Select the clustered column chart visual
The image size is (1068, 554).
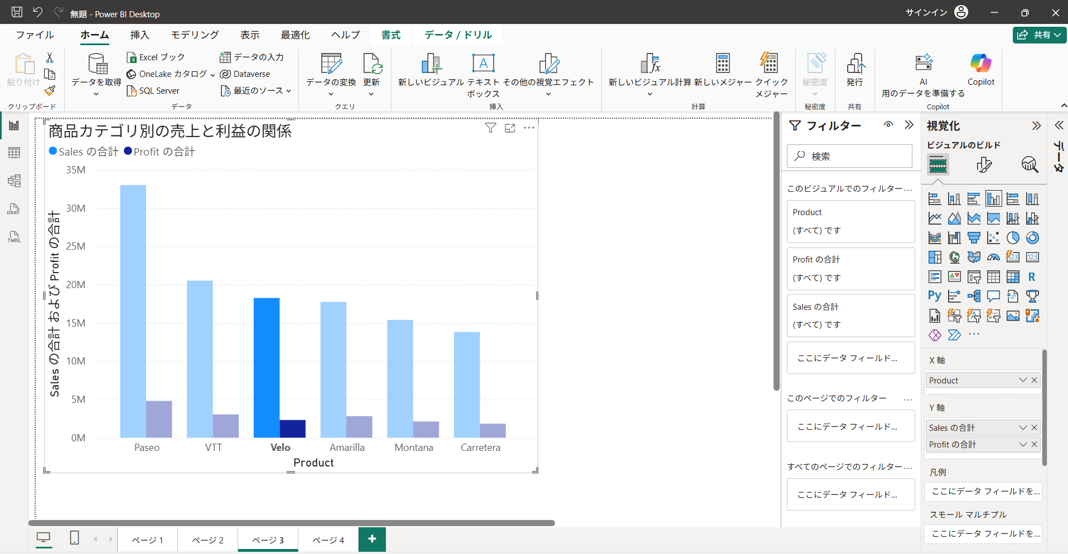coord(993,199)
